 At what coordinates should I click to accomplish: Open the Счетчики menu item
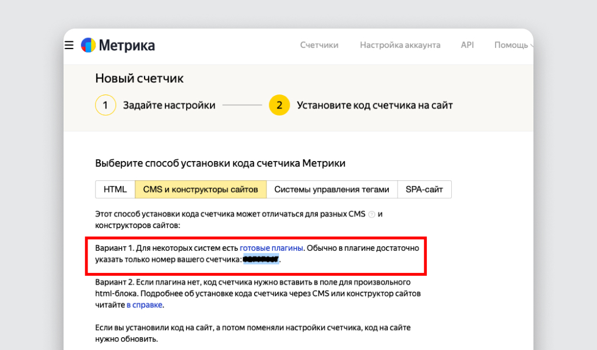click(x=319, y=45)
